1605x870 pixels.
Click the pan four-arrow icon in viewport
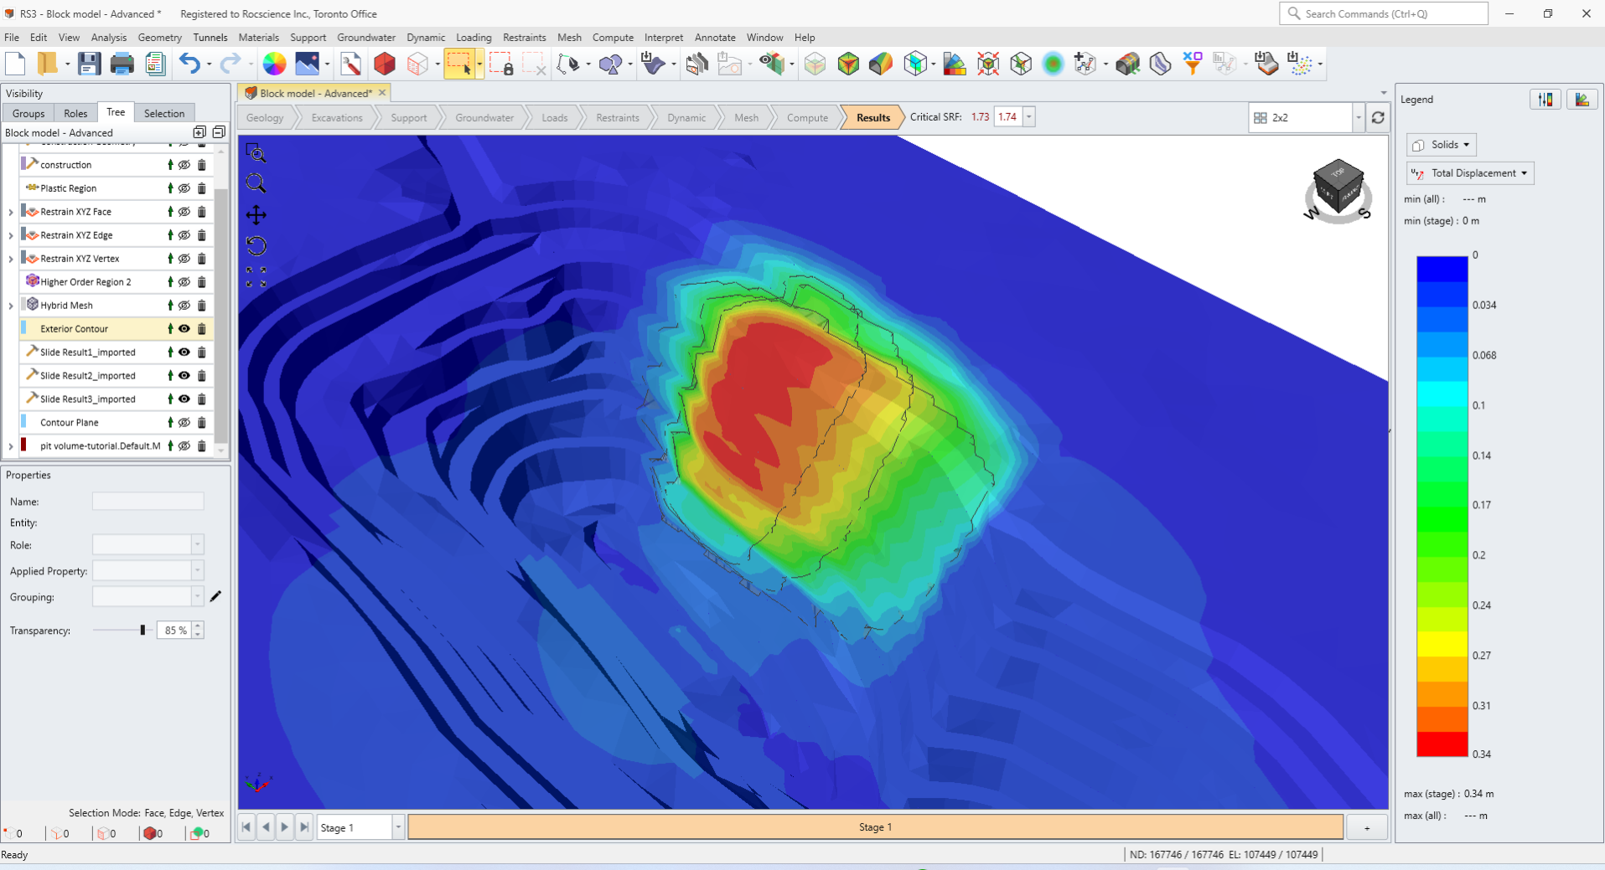click(256, 215)
